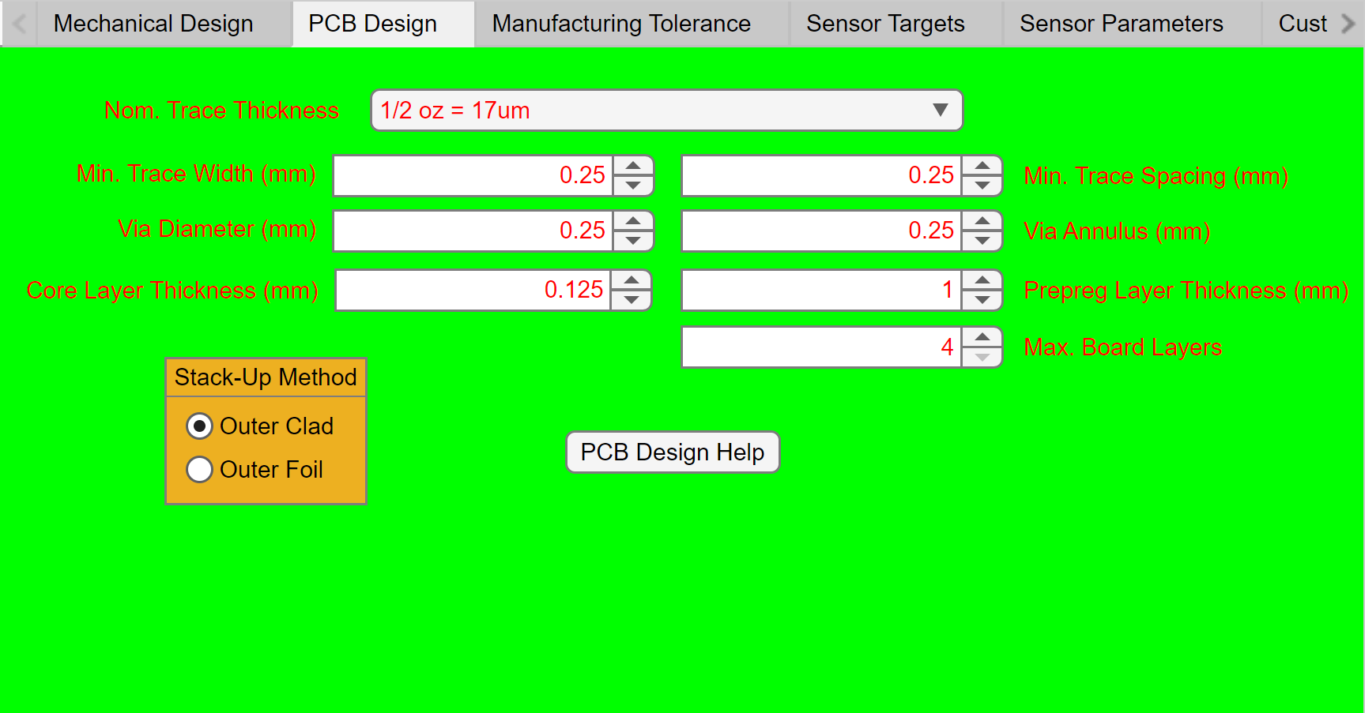Increase Core Layer Thickness with up arrow
This screenshot has height=713, width=1365.
tap(632, 280)
